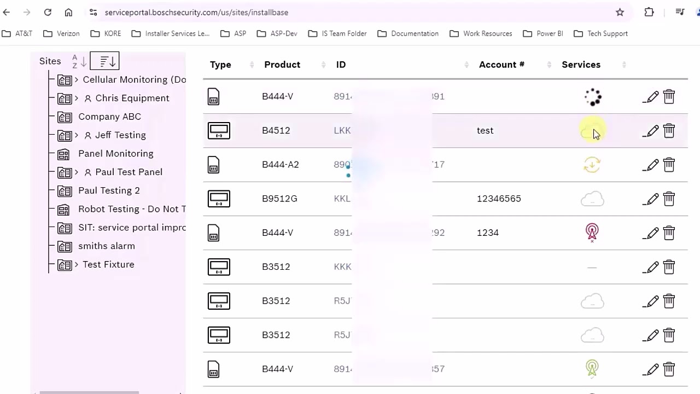
Task: Select Robot Testing - Do Not site
Action: tap(132, 209)
